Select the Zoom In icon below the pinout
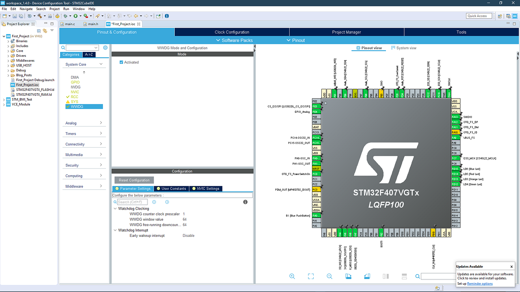 pyautogui.click(x=292, y=276)
